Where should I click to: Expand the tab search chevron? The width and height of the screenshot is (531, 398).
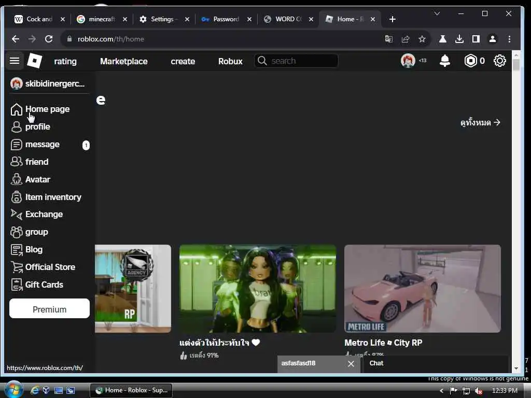pyautogui.click(x=437, y=13)
